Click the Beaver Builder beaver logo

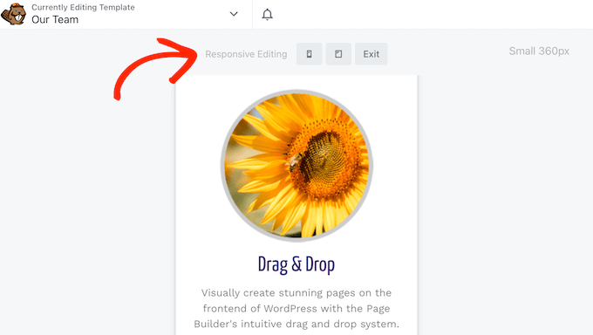tap(14, 14)
